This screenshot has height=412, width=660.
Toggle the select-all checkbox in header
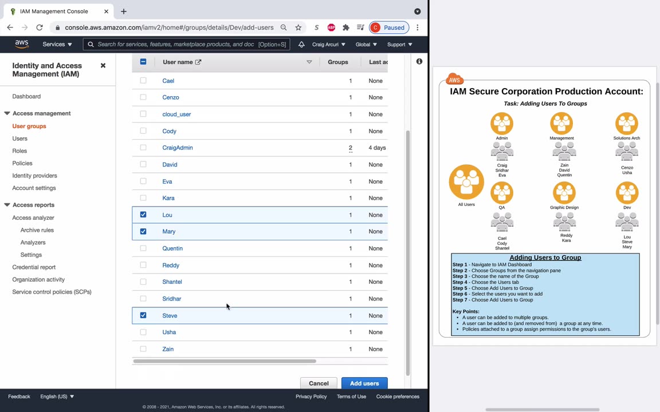point(143,62)
